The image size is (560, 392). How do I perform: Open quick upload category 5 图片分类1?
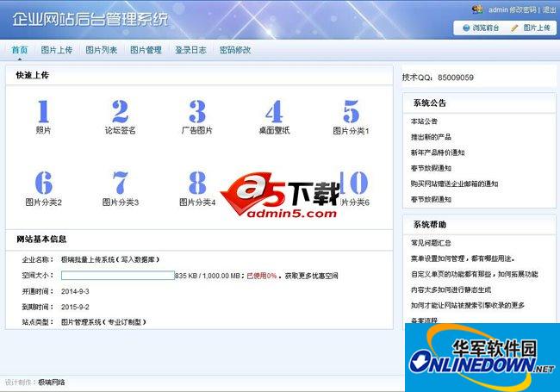click(351, 117)
